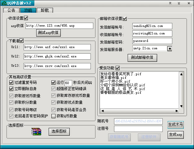Click the 获取游戏币数量 checkbox
The height and width of the screenshot is (149, 194).
tap(11, 96)
